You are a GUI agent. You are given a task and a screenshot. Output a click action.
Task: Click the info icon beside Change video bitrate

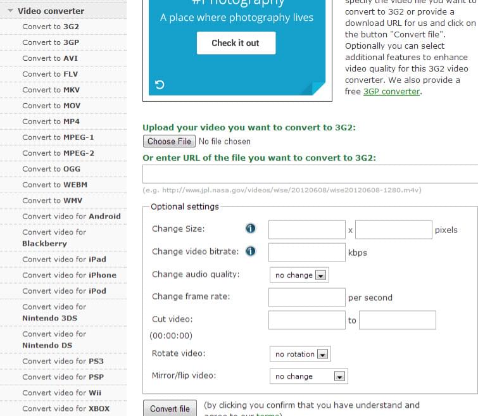[250, 251]
